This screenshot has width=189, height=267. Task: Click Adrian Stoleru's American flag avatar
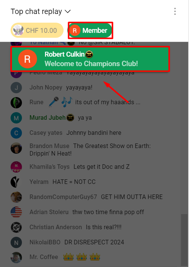point(16,212)
